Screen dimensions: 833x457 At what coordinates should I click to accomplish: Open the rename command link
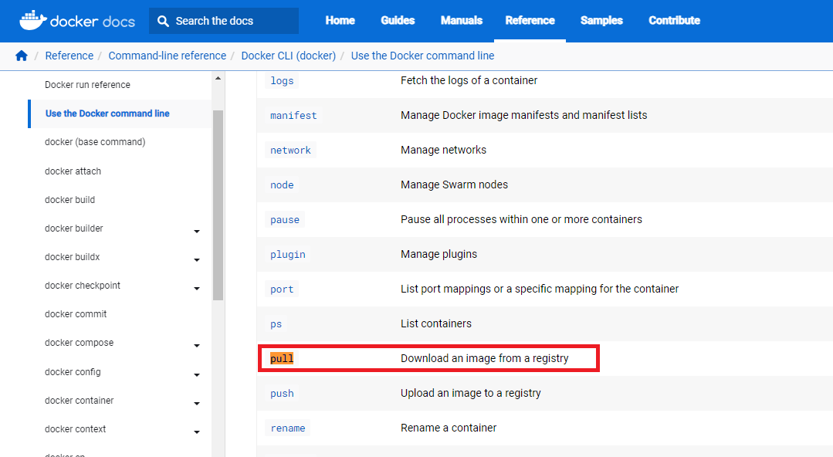pos(287,428)
